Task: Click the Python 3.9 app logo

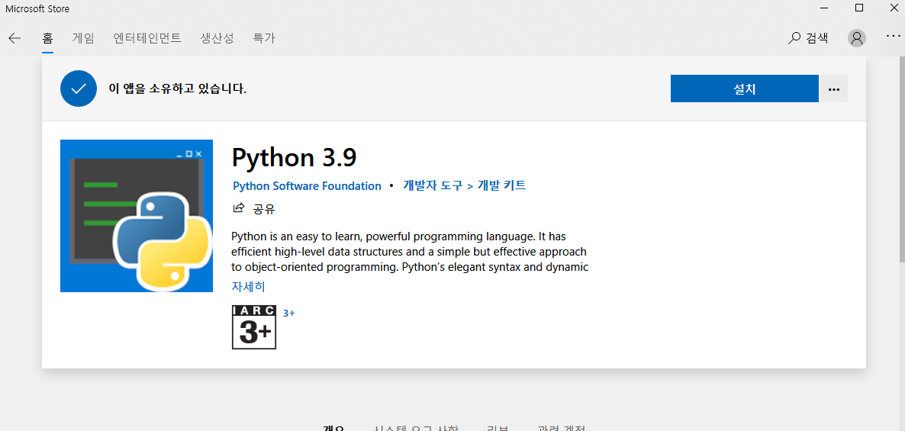Action: coord(137,216)
